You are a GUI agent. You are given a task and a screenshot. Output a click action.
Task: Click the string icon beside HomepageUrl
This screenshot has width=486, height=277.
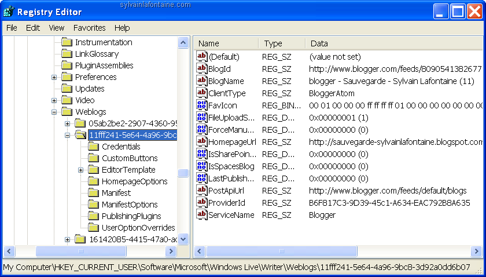tap(202, 141)
